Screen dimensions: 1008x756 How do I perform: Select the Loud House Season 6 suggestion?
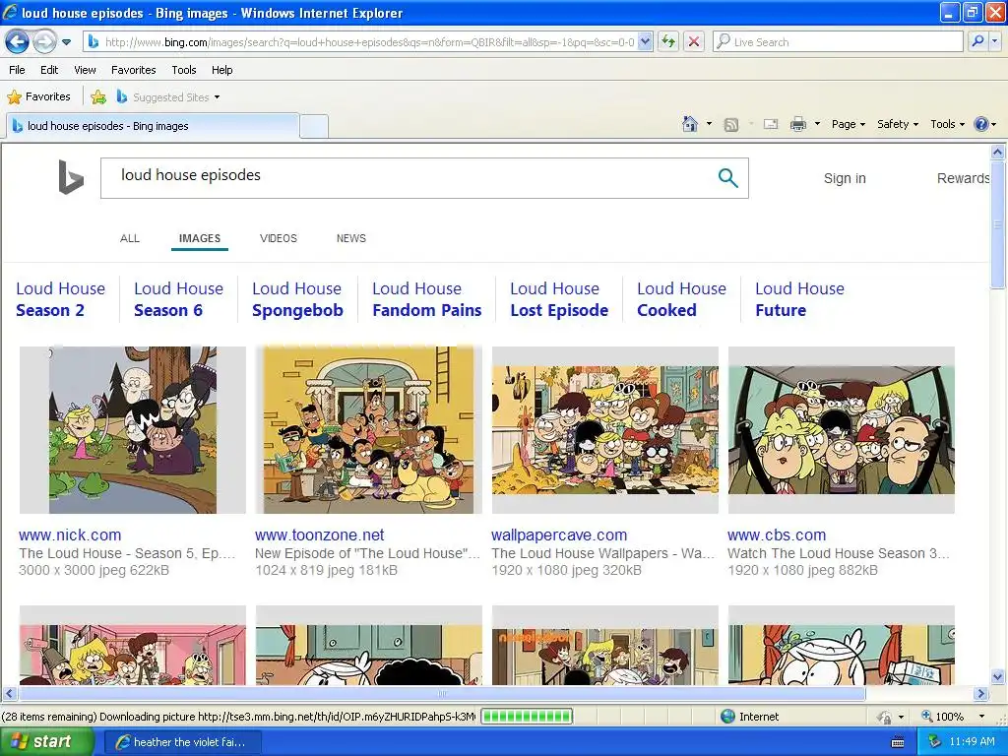coord(179,299)
